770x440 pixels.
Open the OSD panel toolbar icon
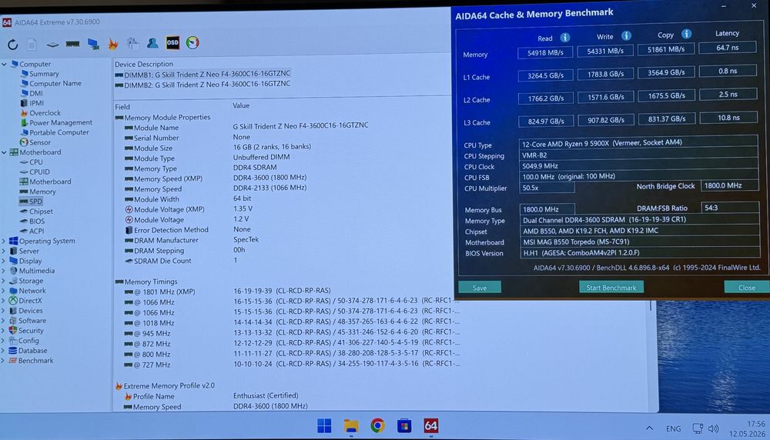tap(172, 43)
